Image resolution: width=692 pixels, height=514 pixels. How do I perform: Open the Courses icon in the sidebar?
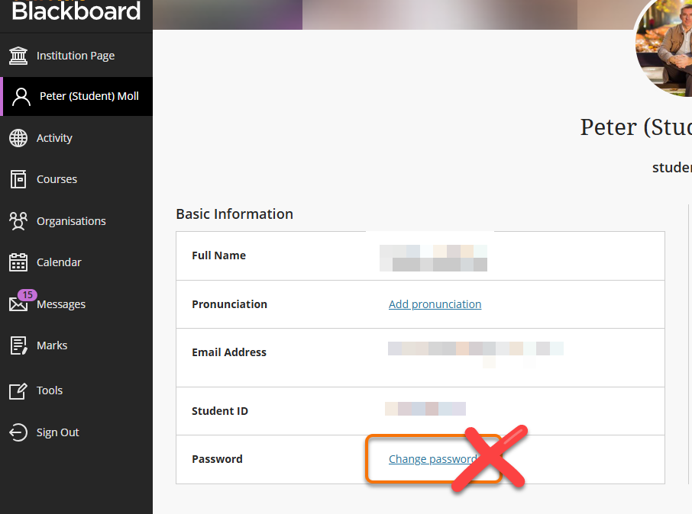click(19, 179)
